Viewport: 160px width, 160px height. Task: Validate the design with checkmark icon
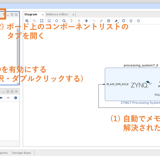tap(108, 21)
